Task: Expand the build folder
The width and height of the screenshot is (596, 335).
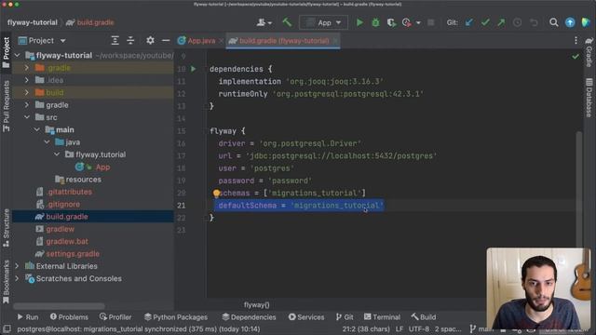Action: [x=27, y=92]
